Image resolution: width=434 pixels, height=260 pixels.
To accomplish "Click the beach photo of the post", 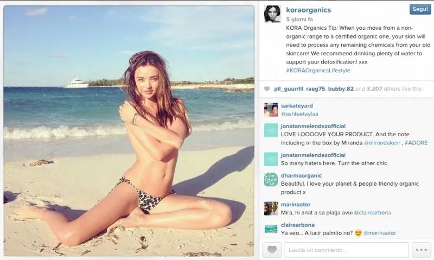I will [129, 131].
